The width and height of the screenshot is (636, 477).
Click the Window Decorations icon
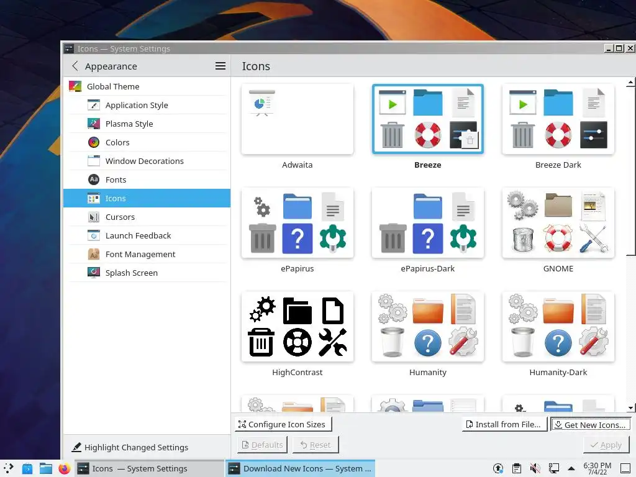click(x=94, y=161)
